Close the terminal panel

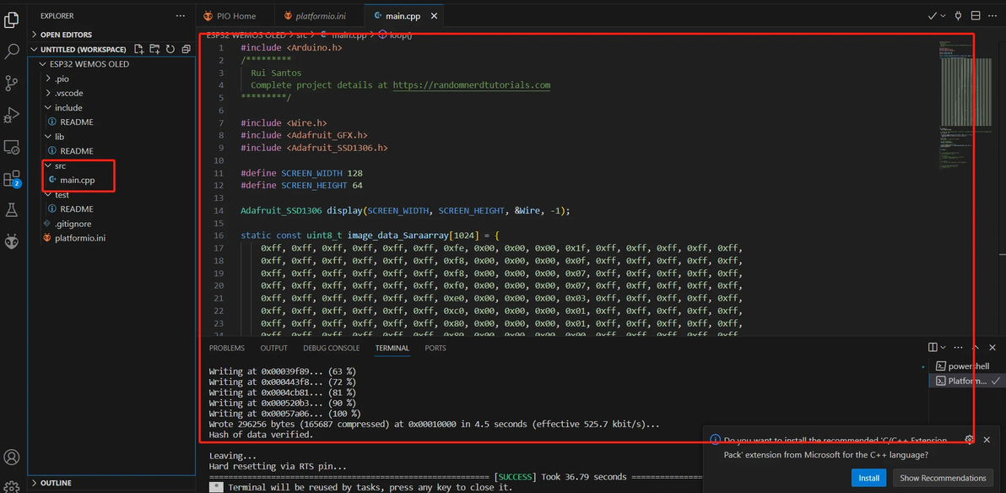[992, 347]
